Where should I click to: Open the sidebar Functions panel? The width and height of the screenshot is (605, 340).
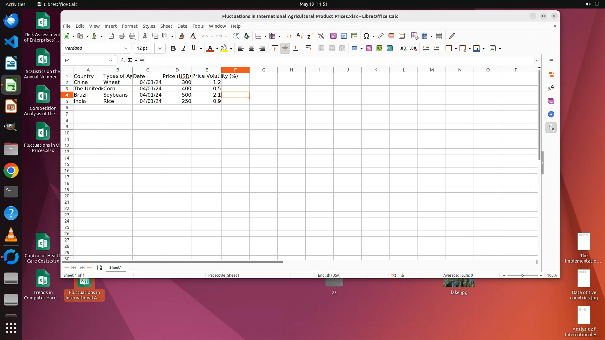tap(551, 127)
